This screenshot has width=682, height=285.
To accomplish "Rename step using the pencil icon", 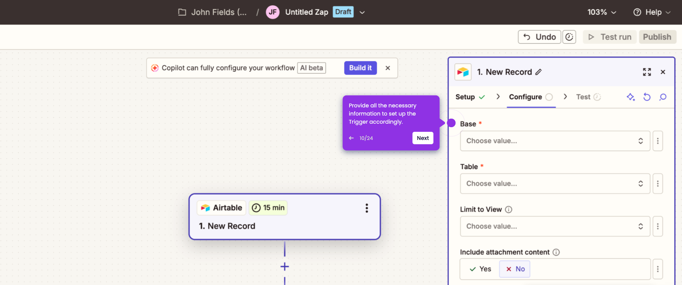I will (538, 72).
